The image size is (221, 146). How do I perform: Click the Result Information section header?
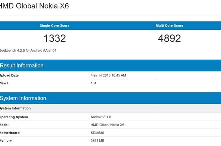click(x=22, y=66)
